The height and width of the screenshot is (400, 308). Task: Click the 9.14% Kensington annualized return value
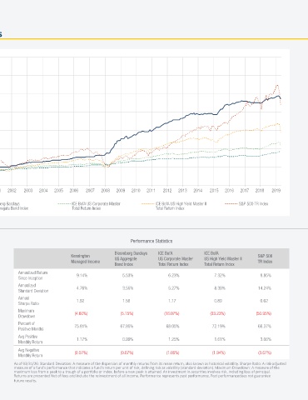coord(82,276)
